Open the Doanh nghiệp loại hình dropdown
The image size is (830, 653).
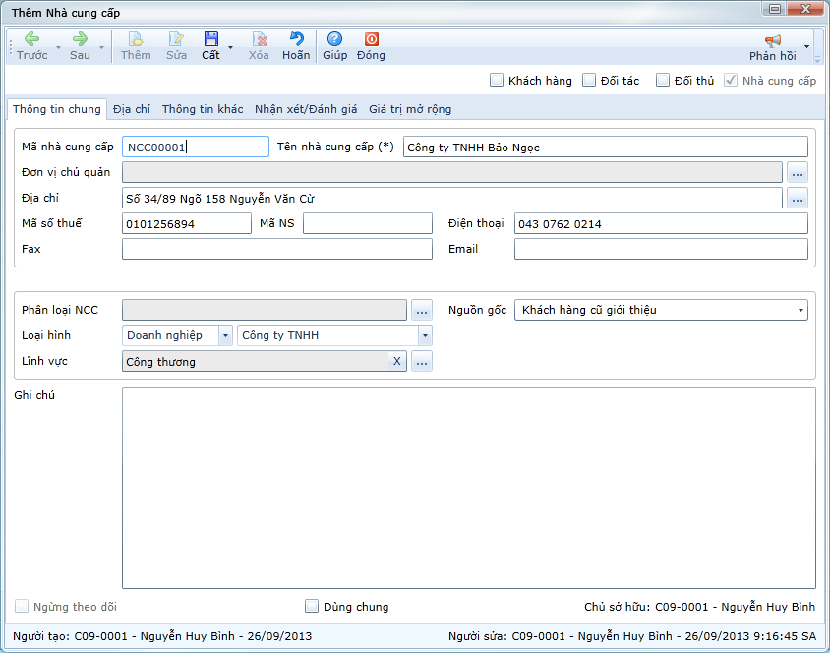click(225, 335)
